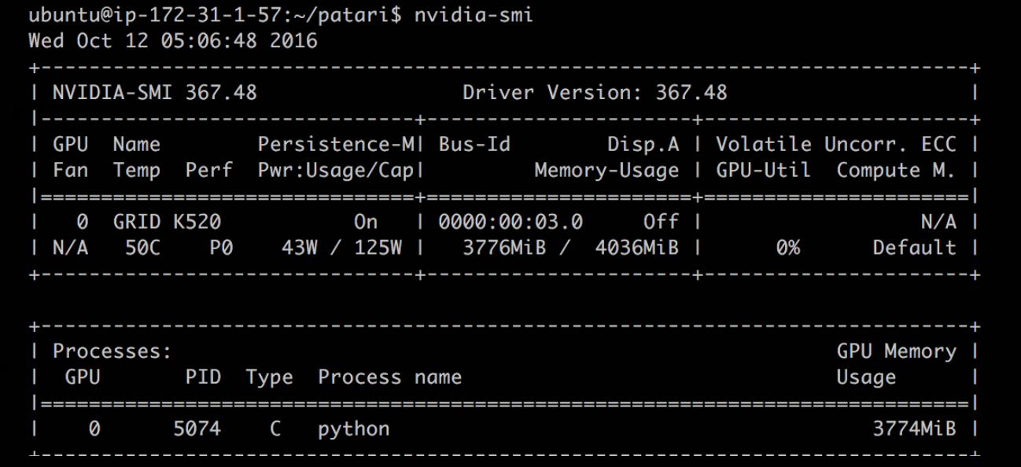Click the GRID K520 GPU name

point(167,222)
